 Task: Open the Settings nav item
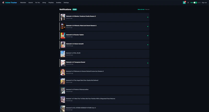pyautogui.click(x=66, y=3)
